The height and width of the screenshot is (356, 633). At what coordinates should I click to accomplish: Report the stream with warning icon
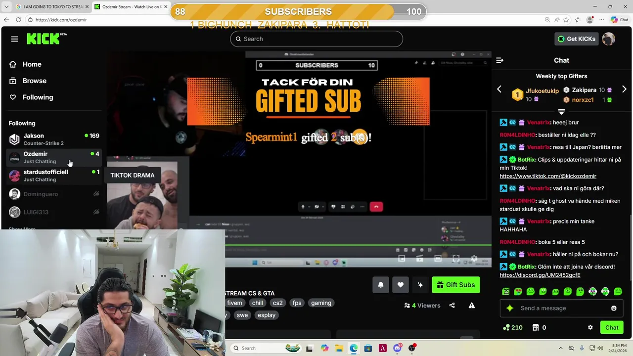pyautogui.click(x=472, y=306)
